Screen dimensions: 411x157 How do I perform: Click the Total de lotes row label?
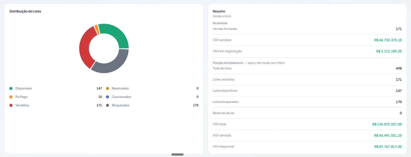coord(222,69)
